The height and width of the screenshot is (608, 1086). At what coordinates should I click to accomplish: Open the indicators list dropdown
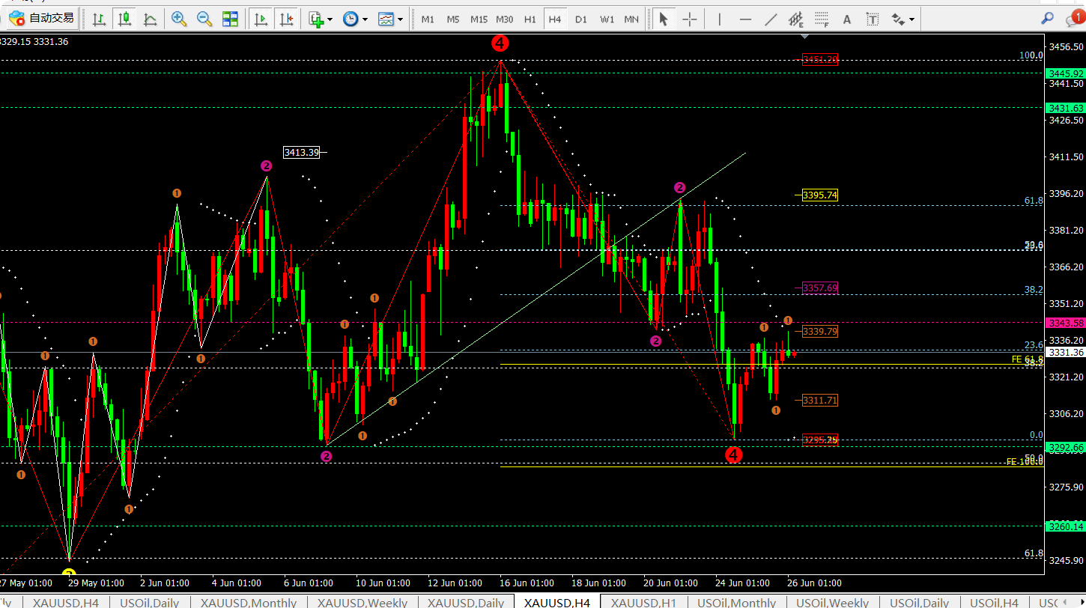click(321, 19)
